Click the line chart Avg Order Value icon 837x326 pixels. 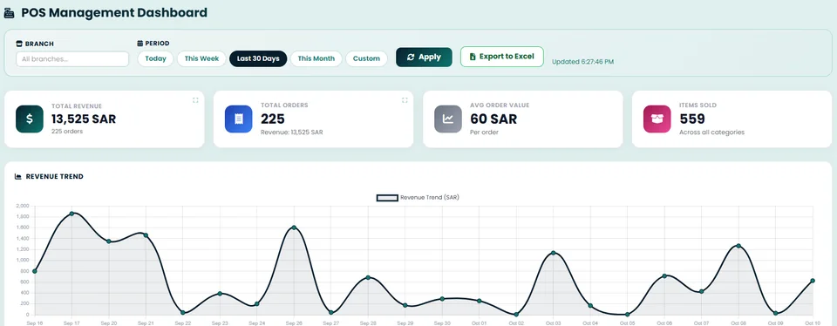click(448, 119)
